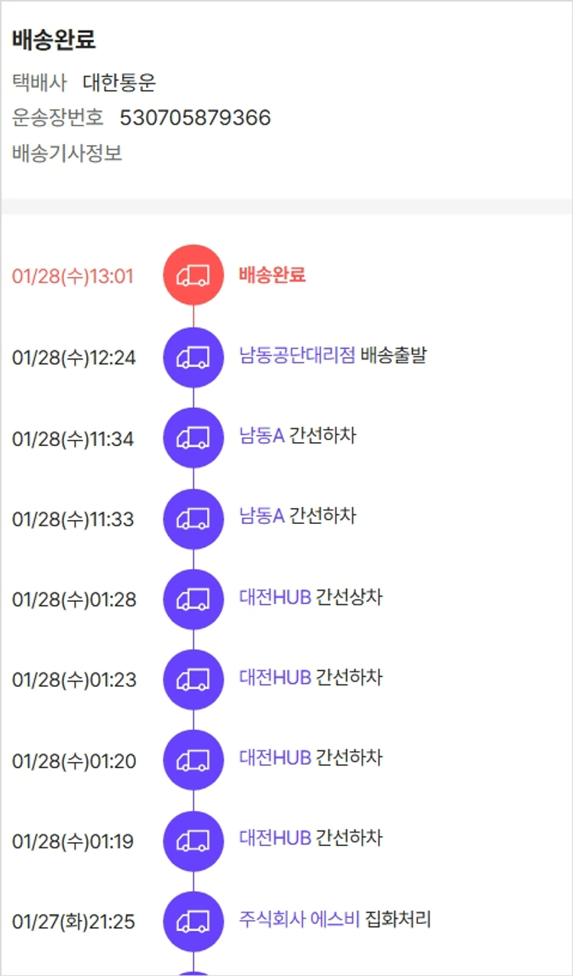The height and width of the screenshot is (976, 573).
Task: Select the tracking number 530705879366
Action: point(195,118)
